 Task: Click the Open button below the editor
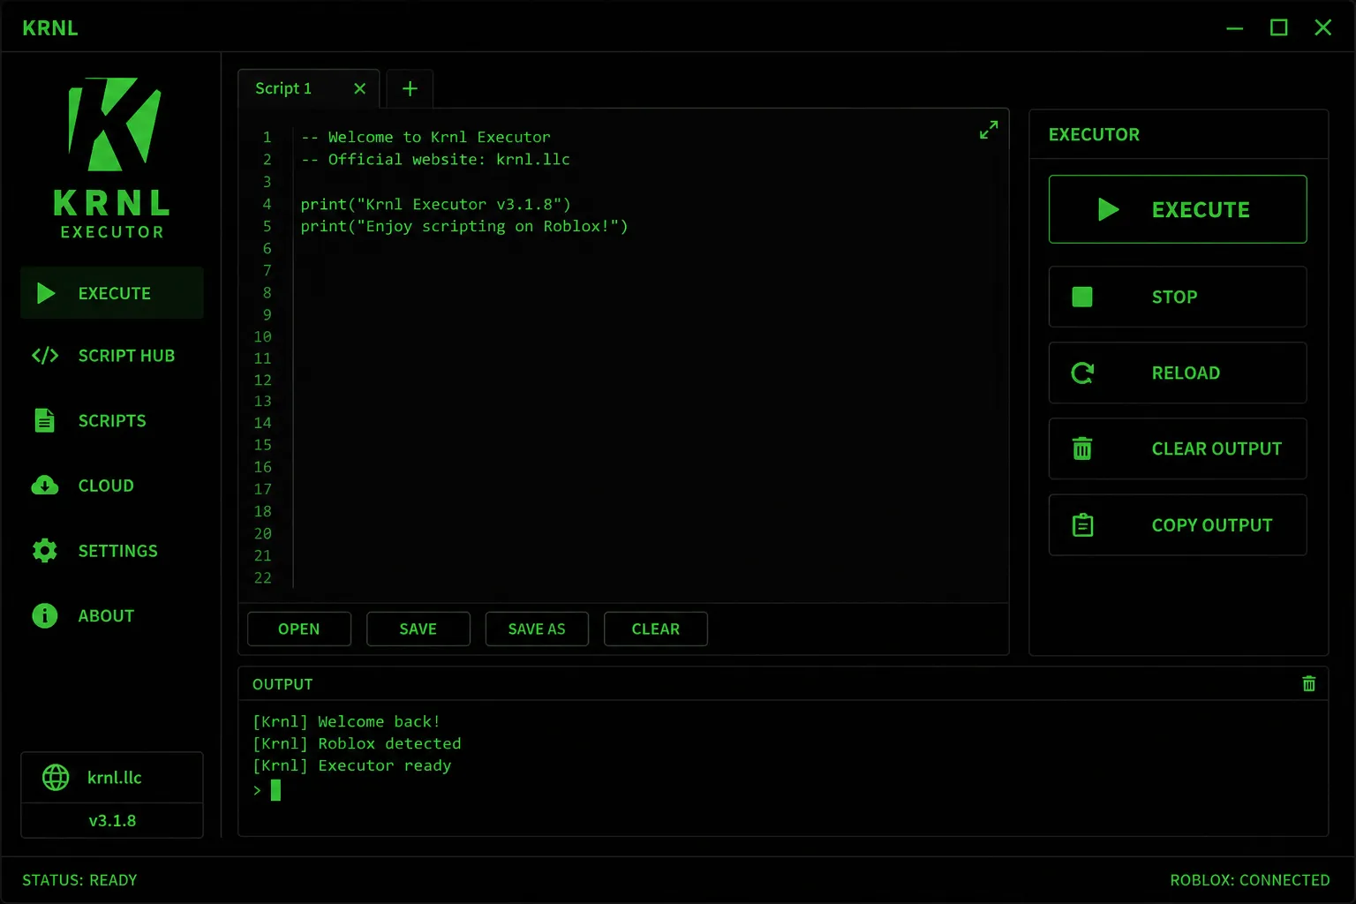click(x=299, y=629)
